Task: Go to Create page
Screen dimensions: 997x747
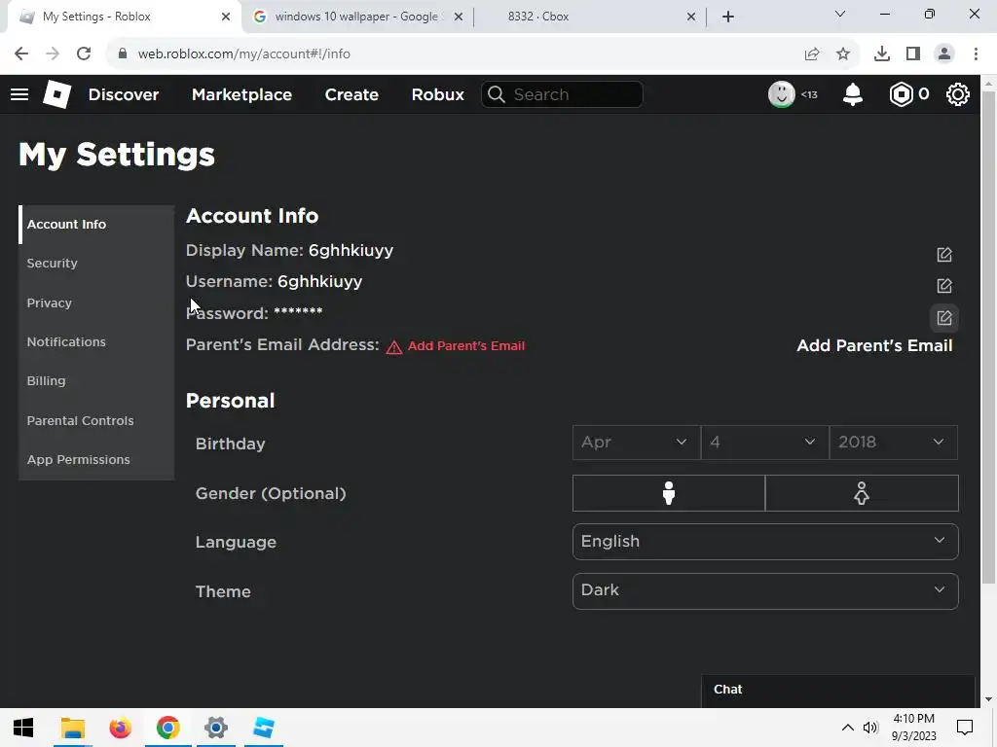Action: [351, 94]
